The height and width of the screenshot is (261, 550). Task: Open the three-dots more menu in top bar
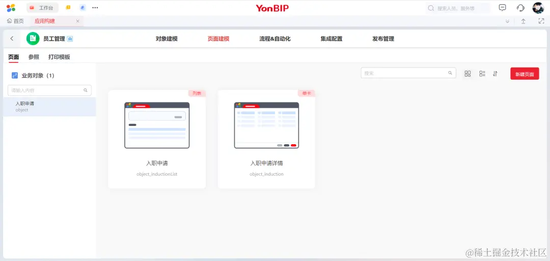click(95, 8)
